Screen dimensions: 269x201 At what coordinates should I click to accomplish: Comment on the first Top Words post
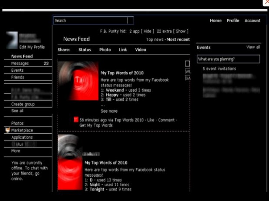[x=166, y=120]
